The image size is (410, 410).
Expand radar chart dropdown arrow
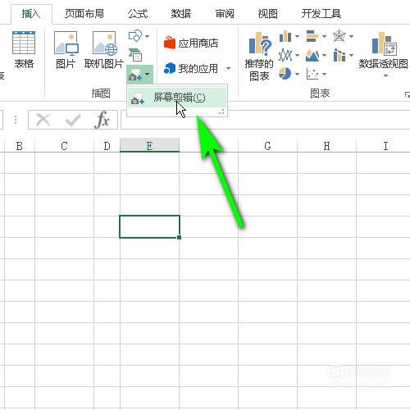(x=352, y=36)
